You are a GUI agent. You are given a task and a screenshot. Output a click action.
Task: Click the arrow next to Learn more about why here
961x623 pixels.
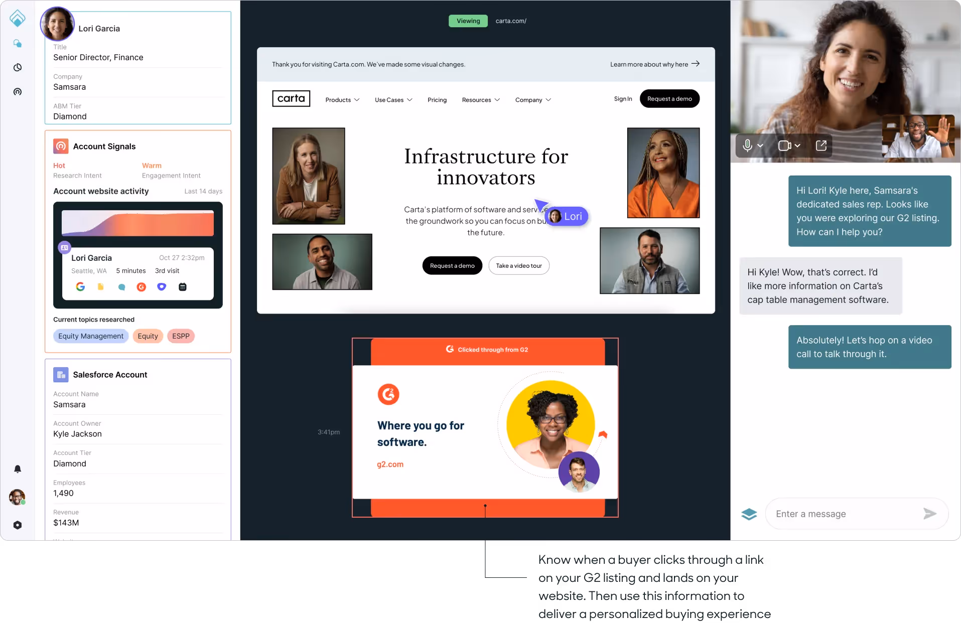tap(696, 64)
